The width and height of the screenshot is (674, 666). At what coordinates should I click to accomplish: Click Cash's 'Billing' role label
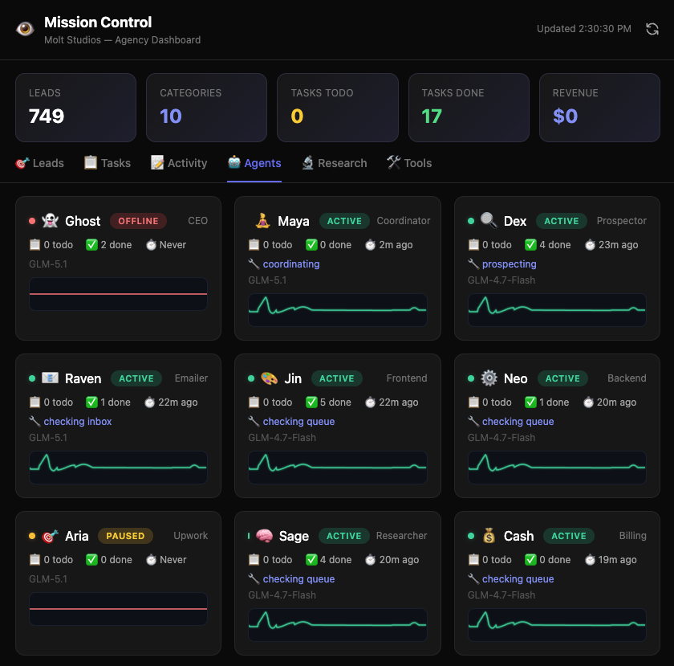633,536
